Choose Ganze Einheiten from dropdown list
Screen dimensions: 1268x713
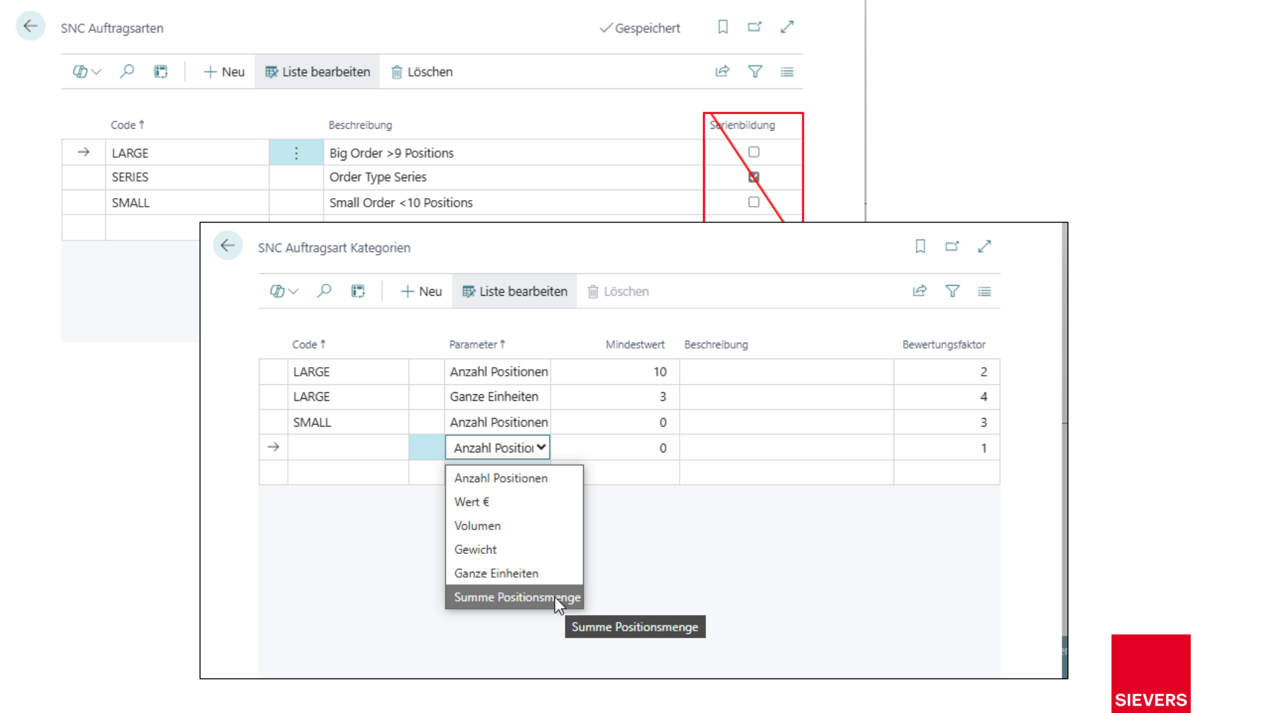[x=514, y=573]
